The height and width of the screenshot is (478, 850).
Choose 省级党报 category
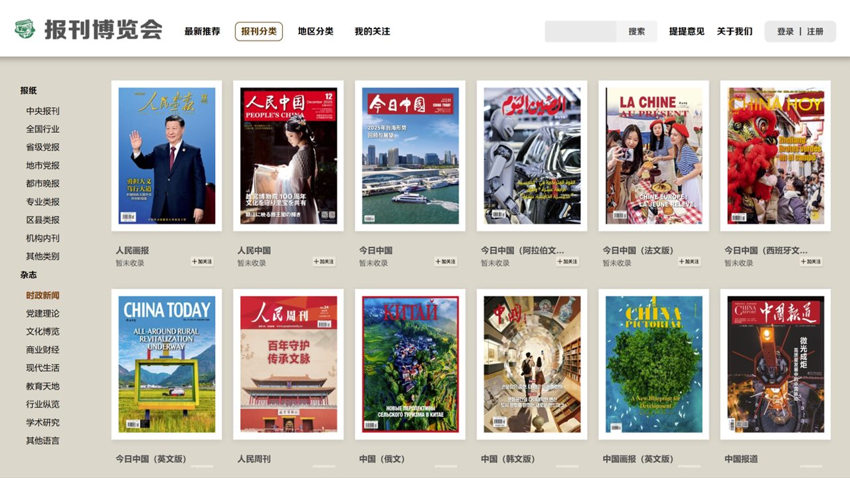click(43, 147)
